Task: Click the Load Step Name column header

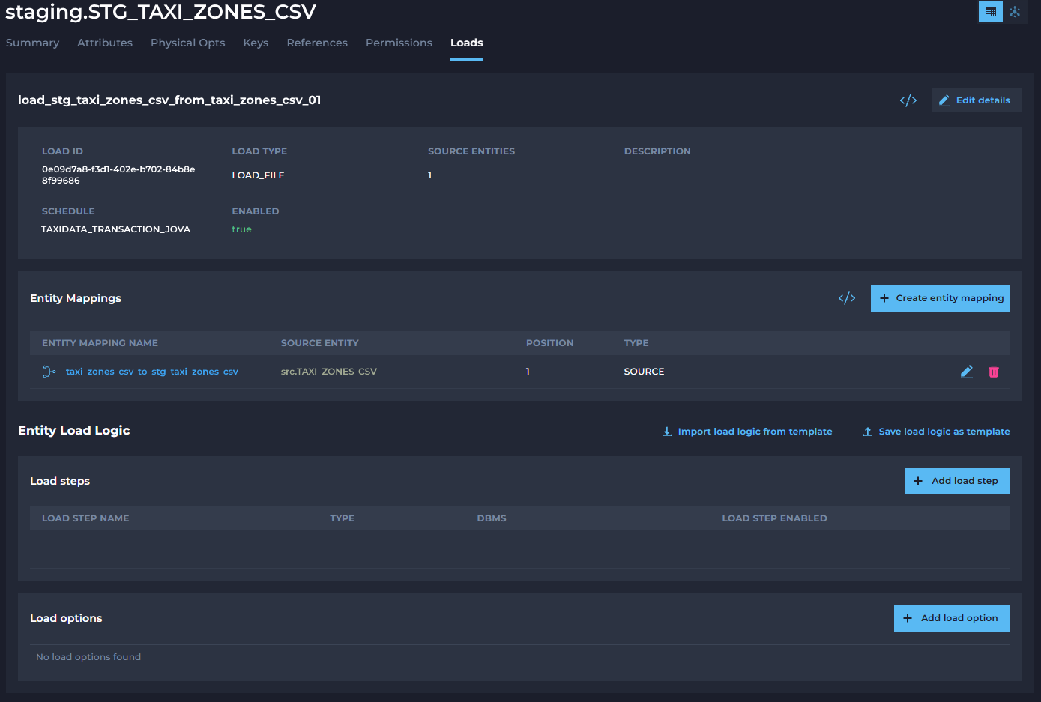Action: tap(85, 518)
